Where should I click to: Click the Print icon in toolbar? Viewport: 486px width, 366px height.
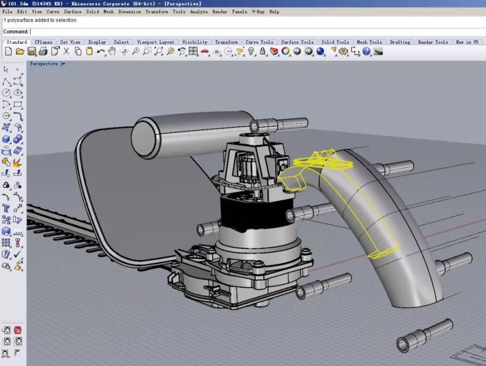43,51
